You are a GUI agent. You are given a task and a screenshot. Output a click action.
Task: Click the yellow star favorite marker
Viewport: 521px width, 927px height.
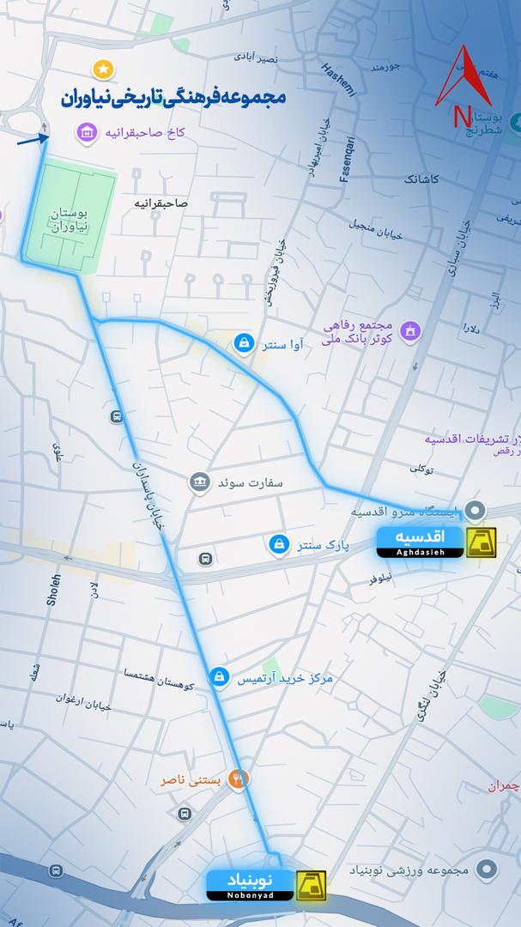pyautogui.click(x=104, y=70)
